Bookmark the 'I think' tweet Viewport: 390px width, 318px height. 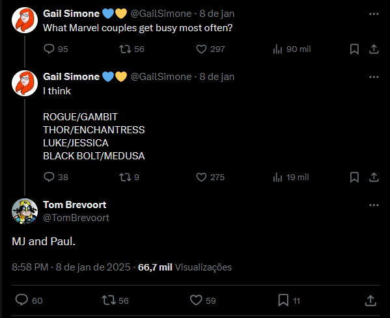pyautogui.click(x=354, y=177)
